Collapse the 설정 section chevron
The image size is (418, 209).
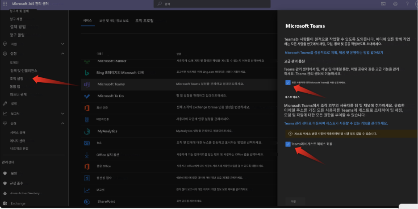pyautogui.click(x=63, y=54)
